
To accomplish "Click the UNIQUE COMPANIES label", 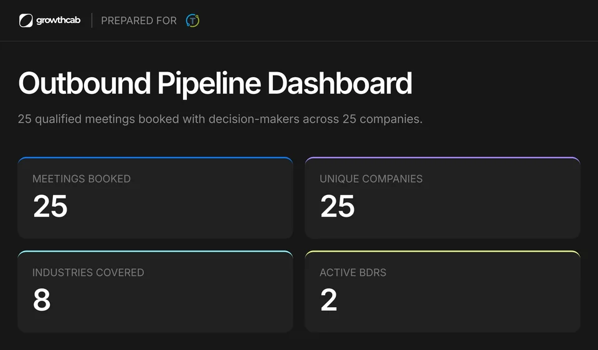I will tap(371, 179).
